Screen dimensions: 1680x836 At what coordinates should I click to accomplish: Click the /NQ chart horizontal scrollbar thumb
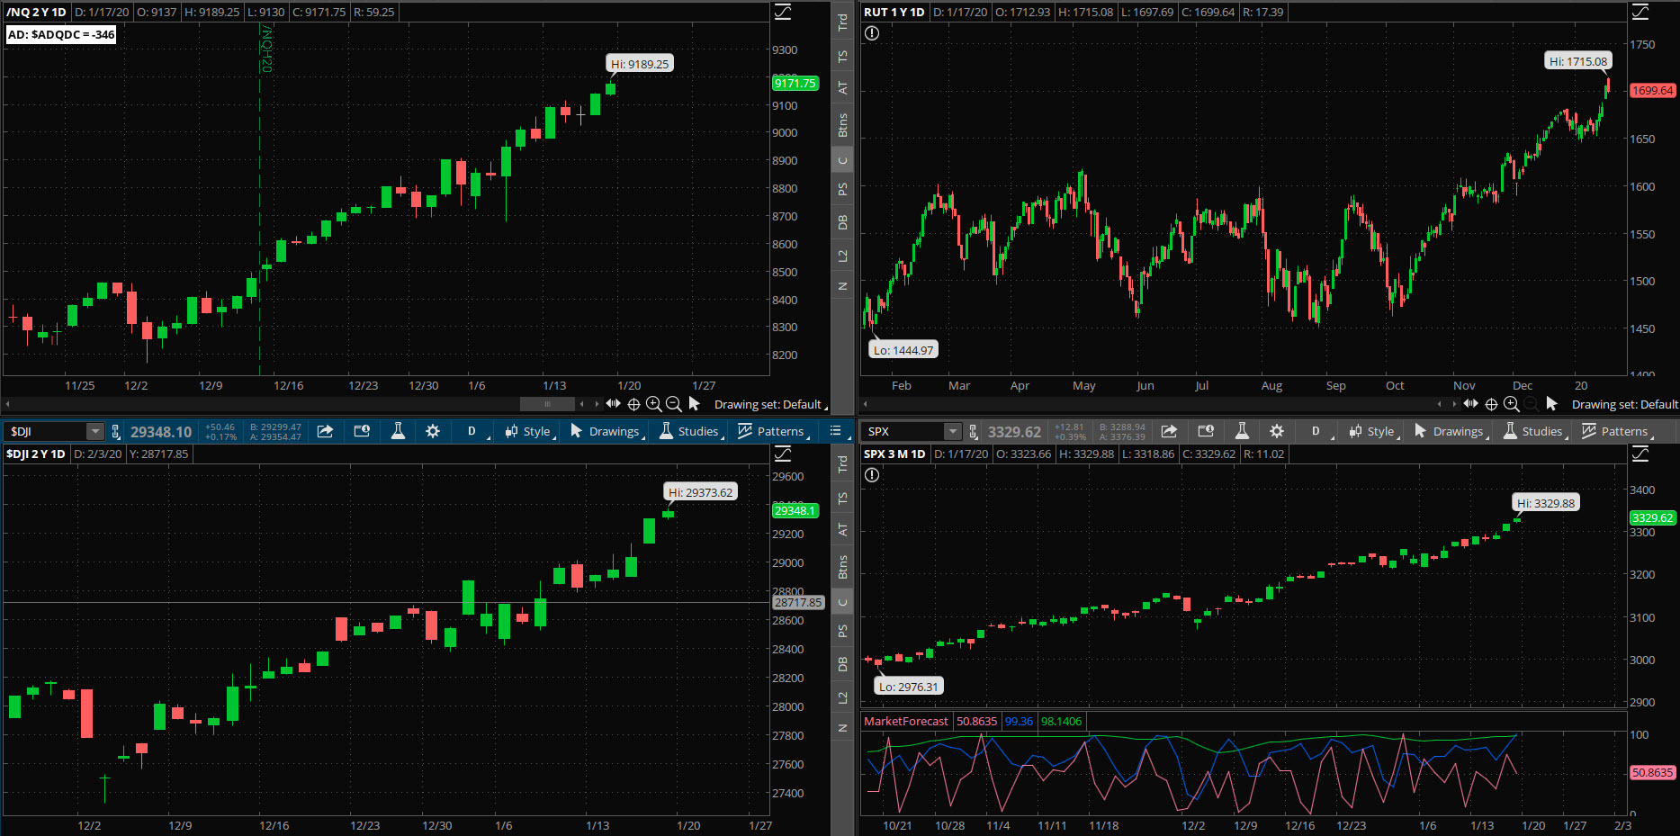[x=547, y=404]
